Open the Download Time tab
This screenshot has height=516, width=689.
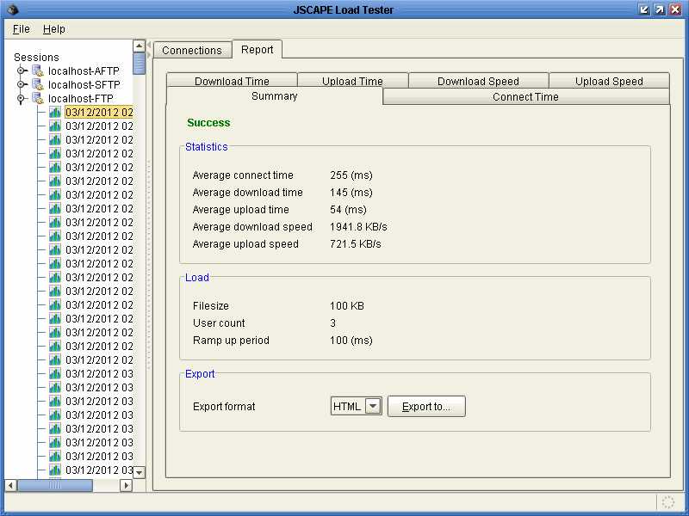pos(232,81)
